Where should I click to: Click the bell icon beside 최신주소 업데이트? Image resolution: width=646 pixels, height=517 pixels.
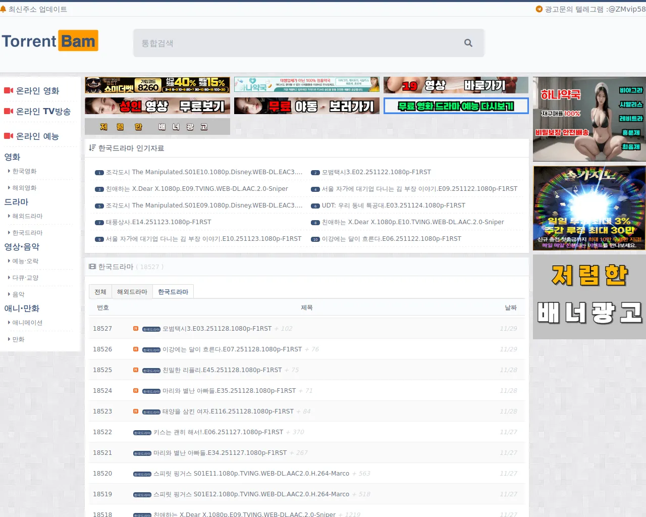pyautogui.click(x=3, y=9)
